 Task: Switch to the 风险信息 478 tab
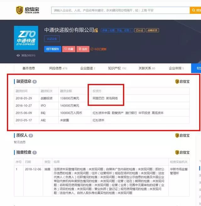coord(58,68)
